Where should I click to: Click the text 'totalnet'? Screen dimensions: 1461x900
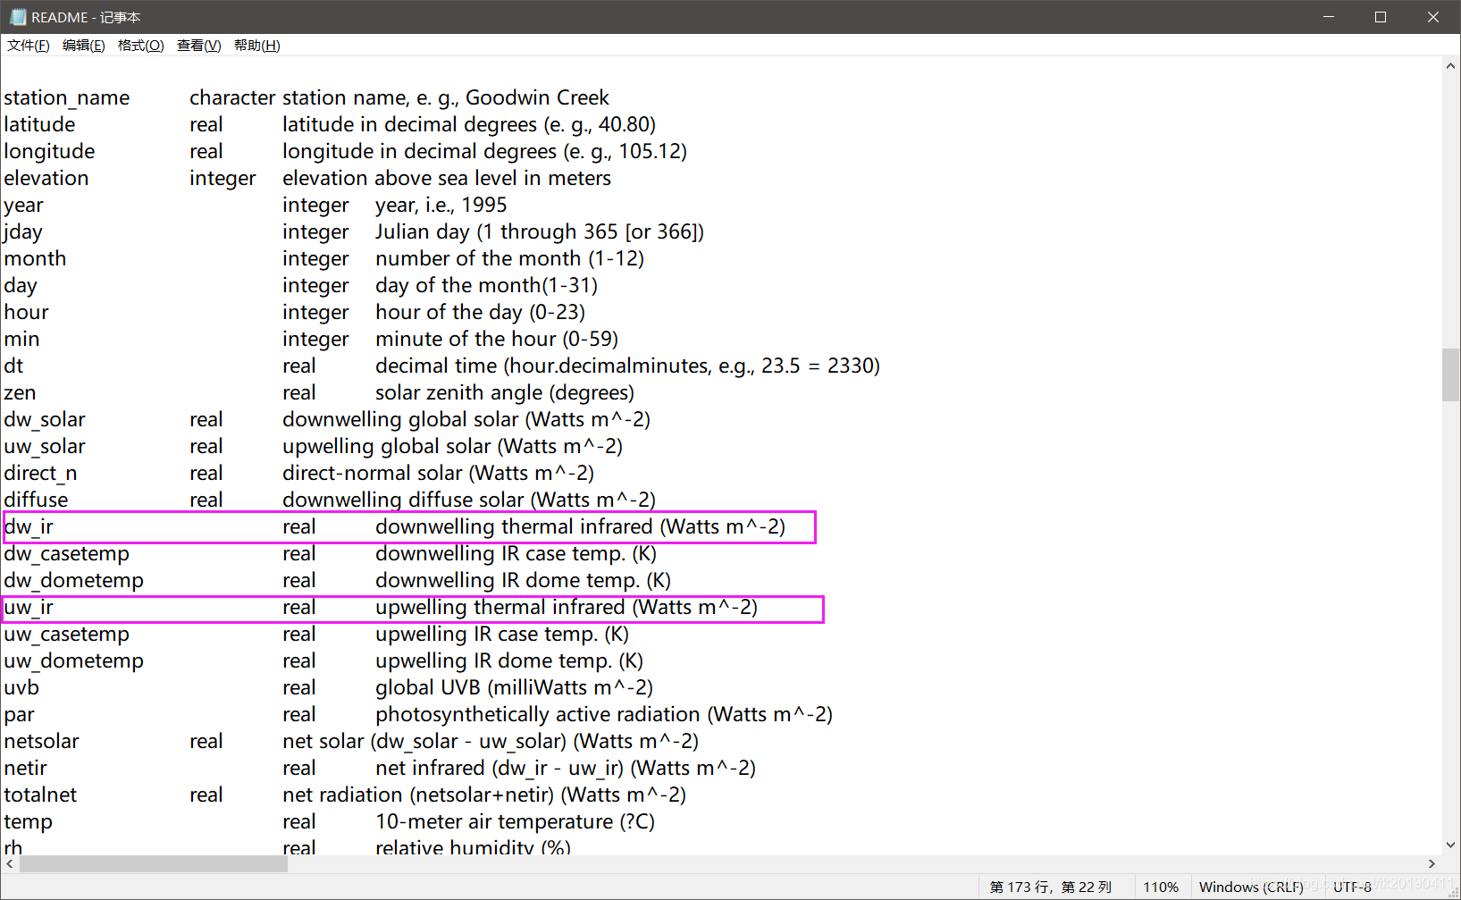[40, 795]
